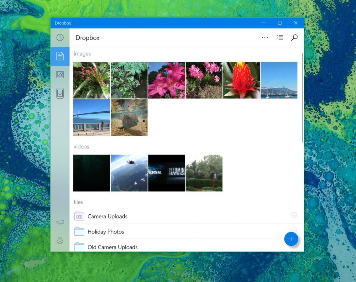This screenshot has width=356, height=282.
Task: Open the fern and pink flowers thumbnail
Action: pyautogui.click(x=129, y=80)
